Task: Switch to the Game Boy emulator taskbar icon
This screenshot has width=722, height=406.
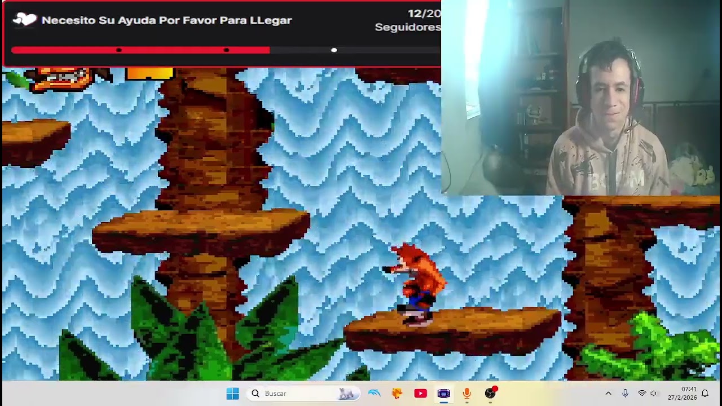Action: pyautogui.click(x=444, y=394)
